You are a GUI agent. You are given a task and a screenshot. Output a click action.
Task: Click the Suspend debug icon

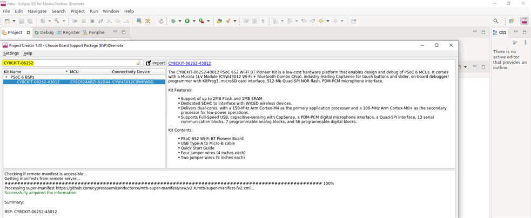[x=84, y=21]
